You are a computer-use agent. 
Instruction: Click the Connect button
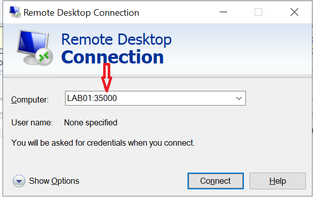pyautogui.click(x=215, y=181)
